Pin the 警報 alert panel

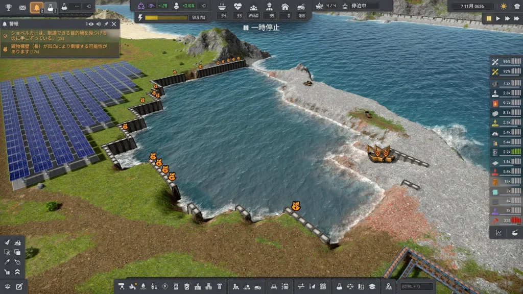pyautogui.click(x=106, y=24)
